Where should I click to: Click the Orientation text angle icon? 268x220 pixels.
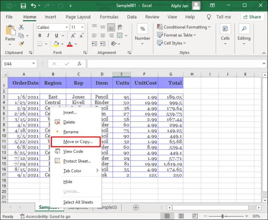(x=114, y=44)
